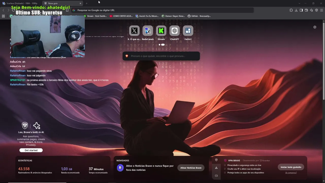Click the NOVIDADES heading
Screen dimensions: 325x183
point(123,161)
